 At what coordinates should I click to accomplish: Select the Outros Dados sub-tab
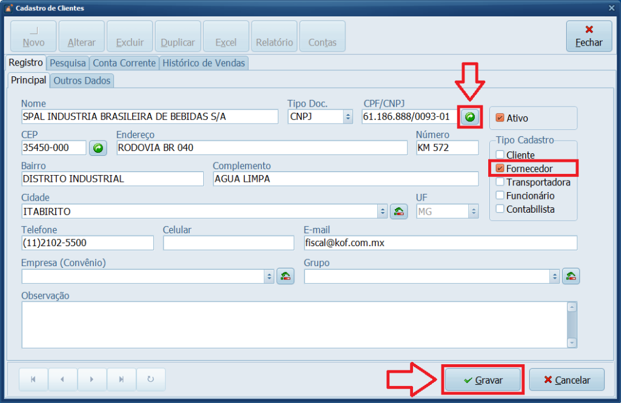coord(82,81)
